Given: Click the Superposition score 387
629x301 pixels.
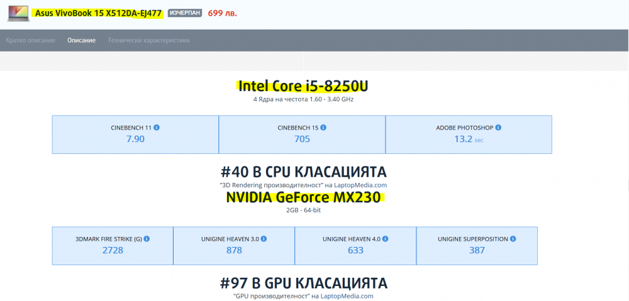Looking at the screenshot, I should tap(477, 250).
